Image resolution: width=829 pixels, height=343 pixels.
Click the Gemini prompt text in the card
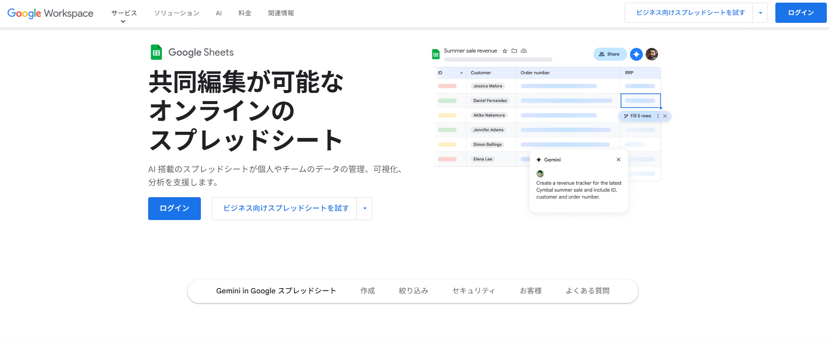[578, 190]
